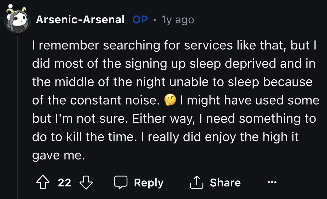
Task: Click the vote count showing 22
Action: 64,183
